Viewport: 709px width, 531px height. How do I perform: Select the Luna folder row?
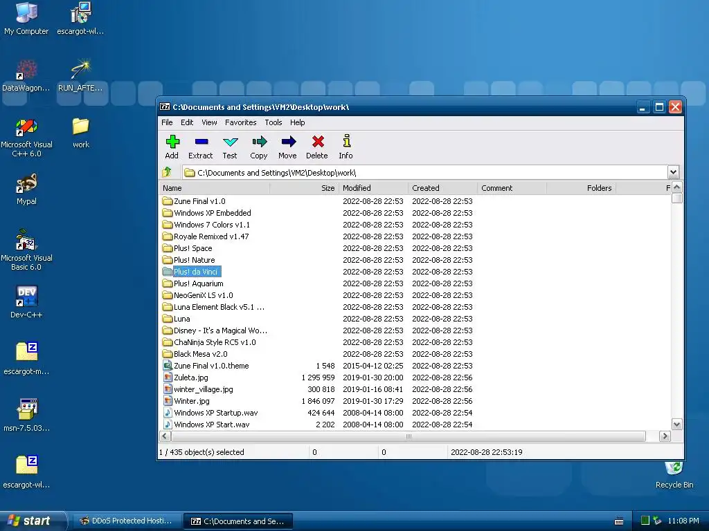(x=177, y=318)
